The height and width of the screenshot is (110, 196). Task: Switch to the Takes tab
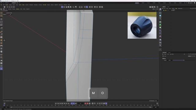(x=168, y=7)
